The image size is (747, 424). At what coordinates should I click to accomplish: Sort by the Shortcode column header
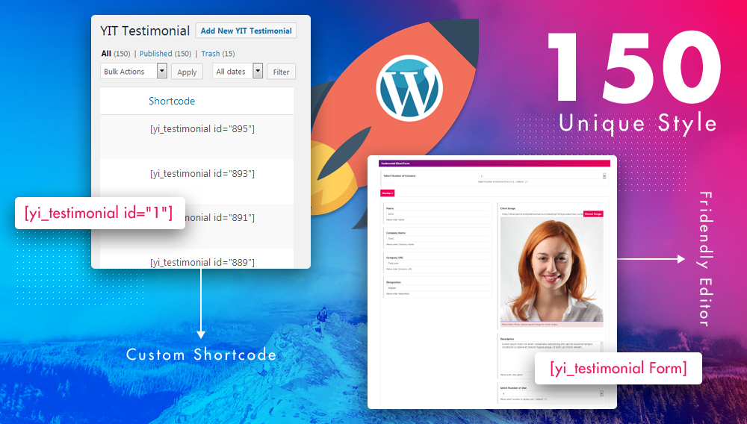(x=172, y=101)
